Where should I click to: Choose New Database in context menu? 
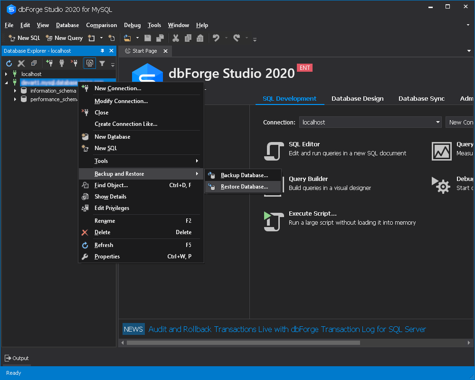pyautogui.click(x=141, y=137)
